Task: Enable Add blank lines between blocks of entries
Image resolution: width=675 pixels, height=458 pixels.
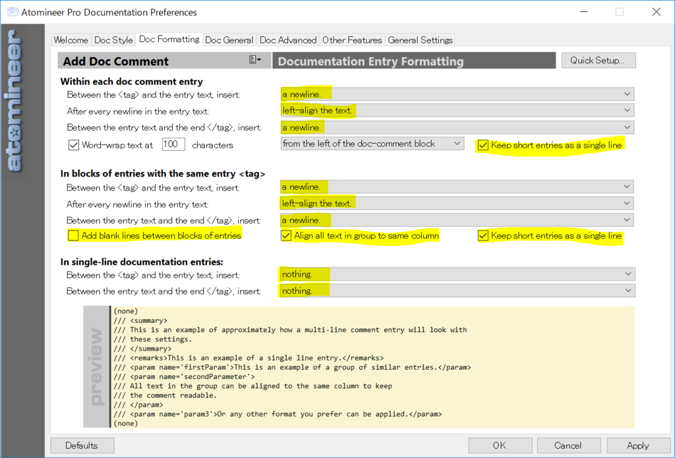Action: pos(73,235)
